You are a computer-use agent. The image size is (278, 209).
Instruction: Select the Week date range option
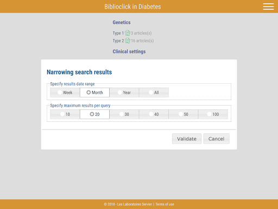click(65, 93)
